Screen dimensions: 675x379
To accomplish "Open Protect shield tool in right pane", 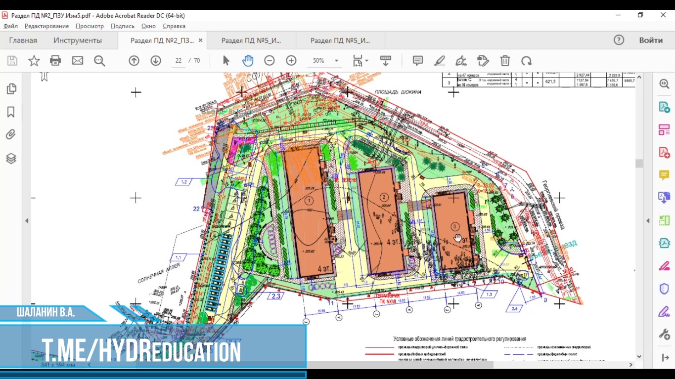I will click(x=664, y=289).
